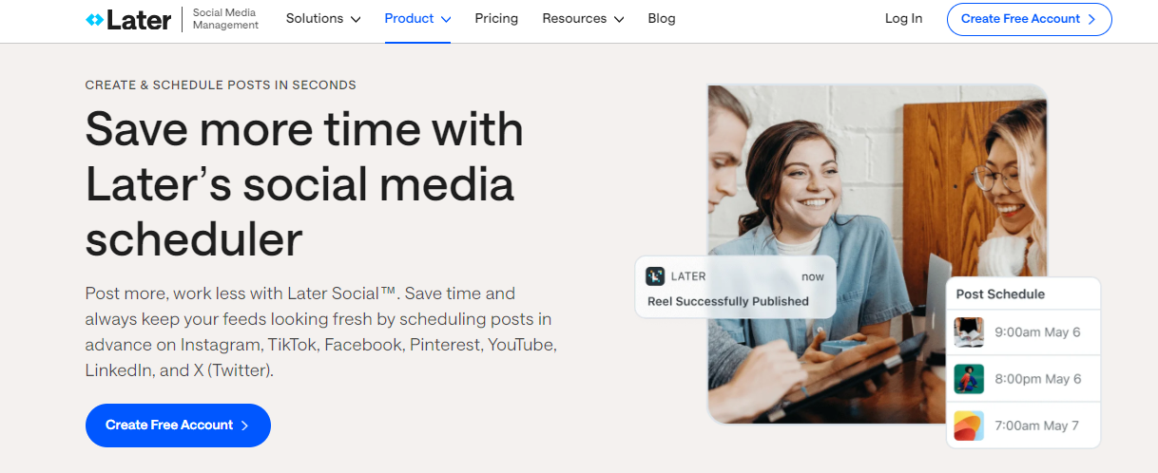This screenshot has width=1158, height=473.
Task: Visit the Blog link
Action: click(662, 19)
